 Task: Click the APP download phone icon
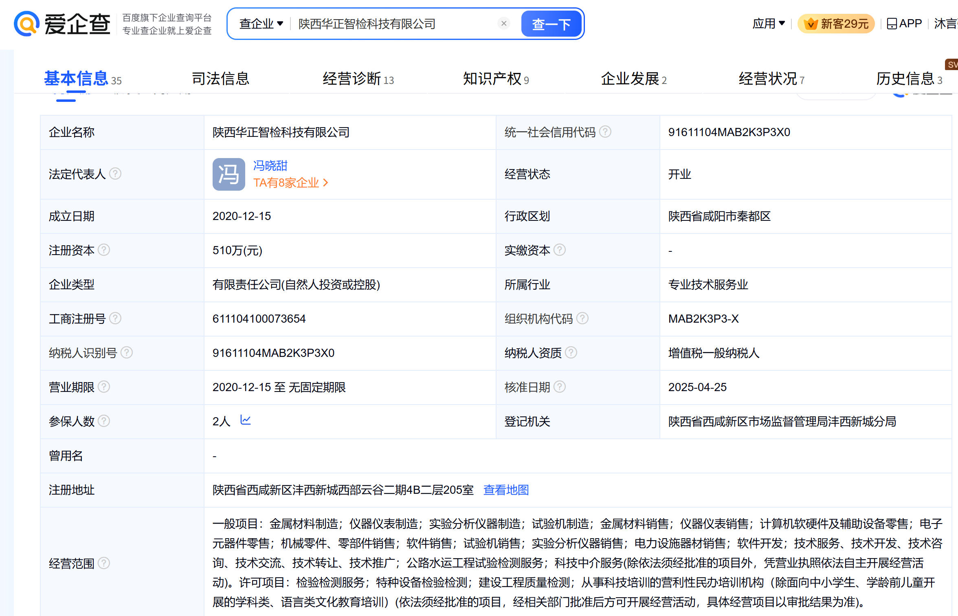892,24
